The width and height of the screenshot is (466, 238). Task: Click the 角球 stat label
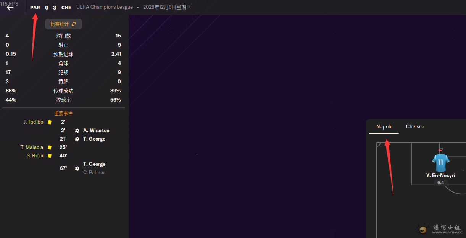(x=63, y=63)
